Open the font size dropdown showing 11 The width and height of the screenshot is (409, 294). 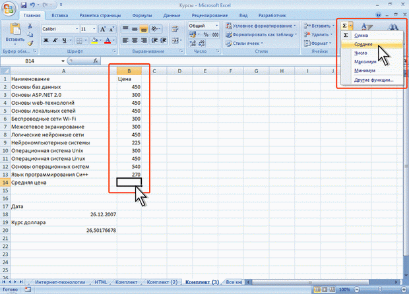click(x=94, y=29)
